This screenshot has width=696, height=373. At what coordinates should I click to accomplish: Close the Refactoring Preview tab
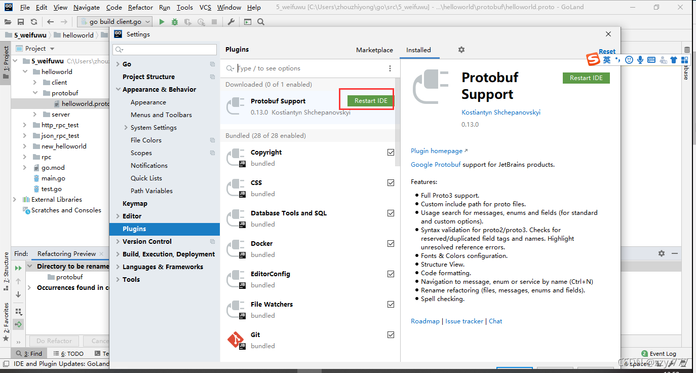[x=101, y=254]
